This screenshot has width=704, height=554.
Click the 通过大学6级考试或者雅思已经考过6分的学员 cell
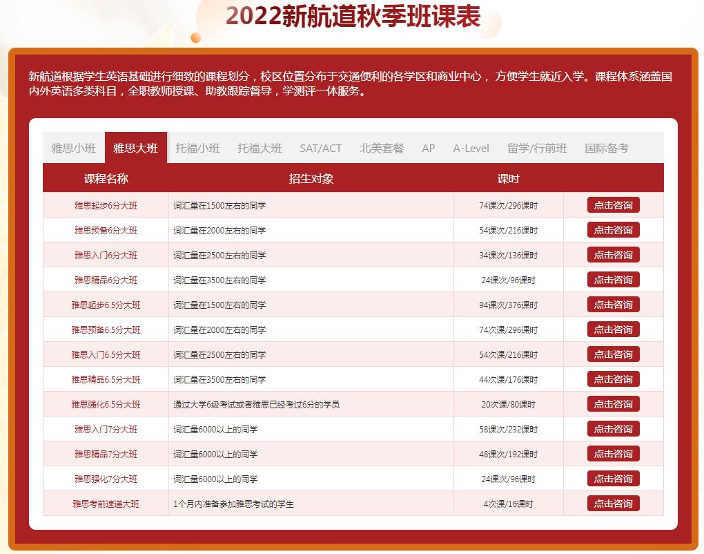pyautogui.click(x=311, y=404)
